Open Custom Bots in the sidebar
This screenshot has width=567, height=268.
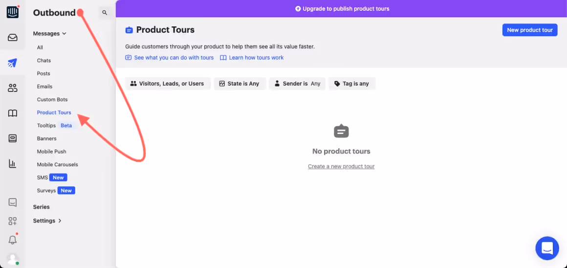point(52,99)
